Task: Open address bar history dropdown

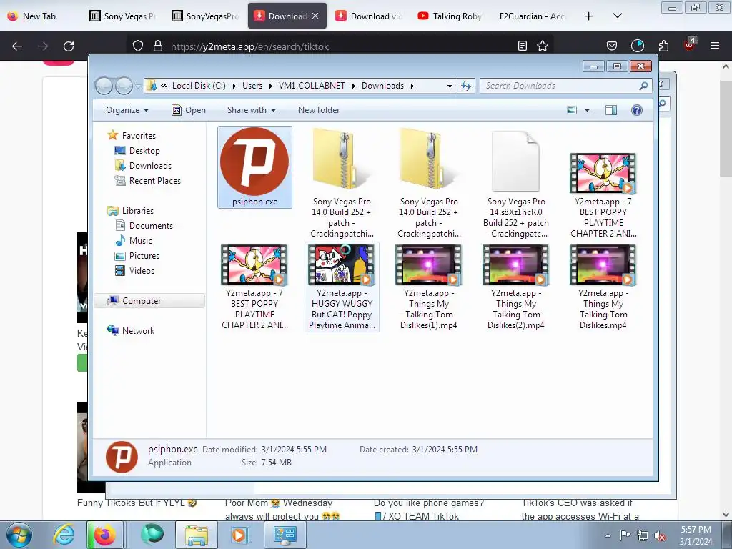Action: [450, 86]
